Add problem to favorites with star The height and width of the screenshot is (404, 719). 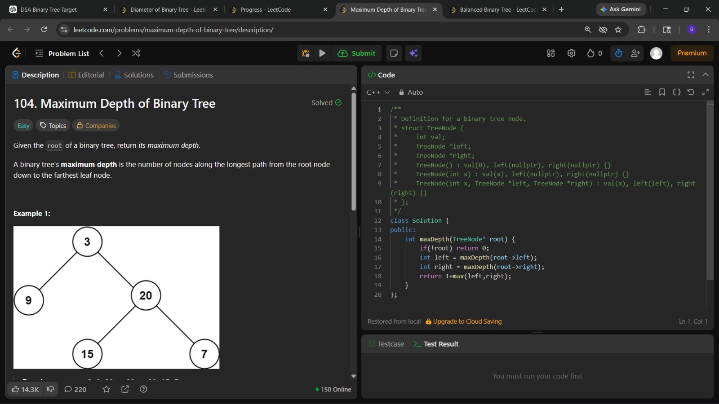[107, 389]
